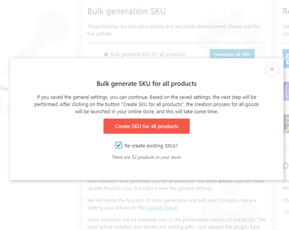
Task: Click the help question mark icon beside Bulk generate SKU
Action: 106,55
